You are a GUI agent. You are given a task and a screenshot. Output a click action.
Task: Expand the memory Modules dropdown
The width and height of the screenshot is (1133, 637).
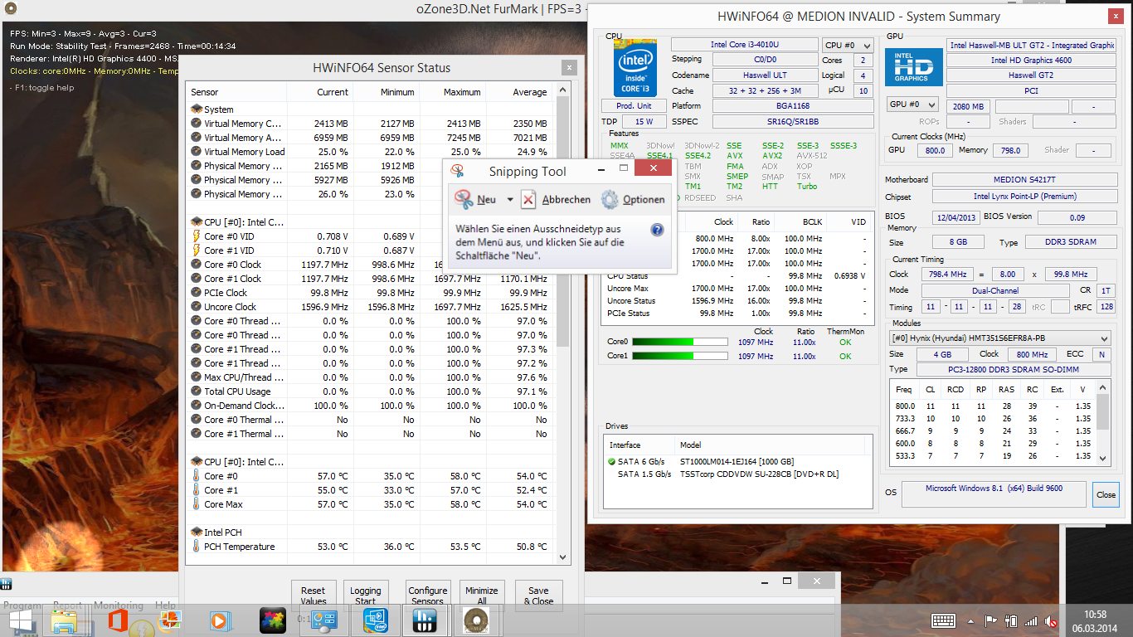click(x=999, y=338)
